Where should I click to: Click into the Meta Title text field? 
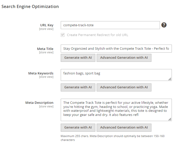(x=116, y=49)
